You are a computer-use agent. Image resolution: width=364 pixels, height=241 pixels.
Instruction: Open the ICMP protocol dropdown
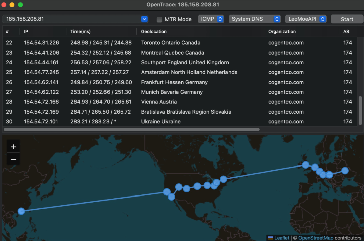(x=211, y=19)
